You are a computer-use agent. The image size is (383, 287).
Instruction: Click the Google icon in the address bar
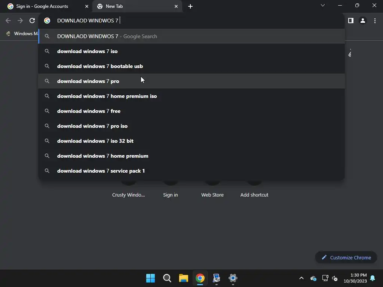click(x=47, y=21)
